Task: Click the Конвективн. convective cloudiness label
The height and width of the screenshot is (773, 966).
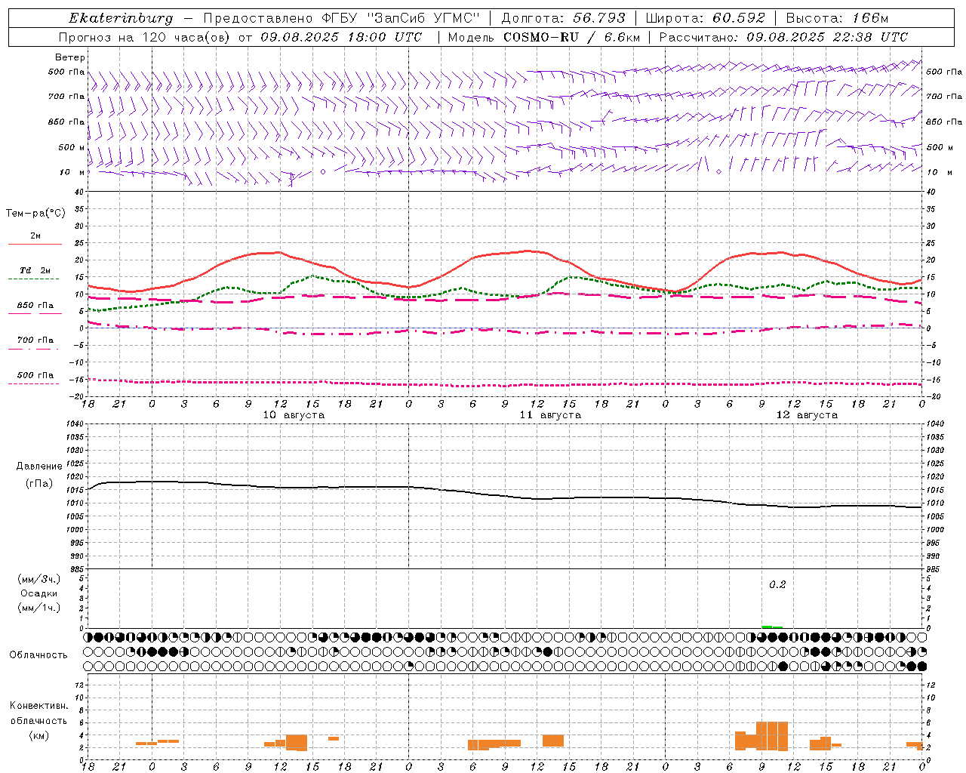Action: (39, 706)
